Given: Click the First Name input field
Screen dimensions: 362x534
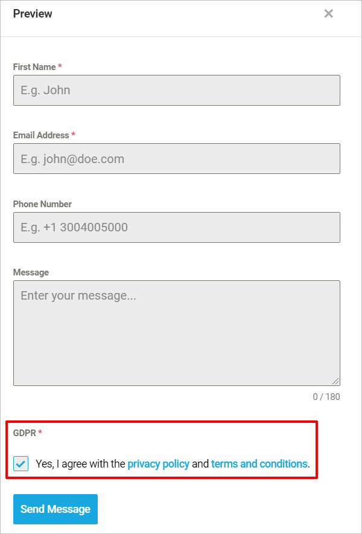Looking at the screenshot, I should click(176, 90).
